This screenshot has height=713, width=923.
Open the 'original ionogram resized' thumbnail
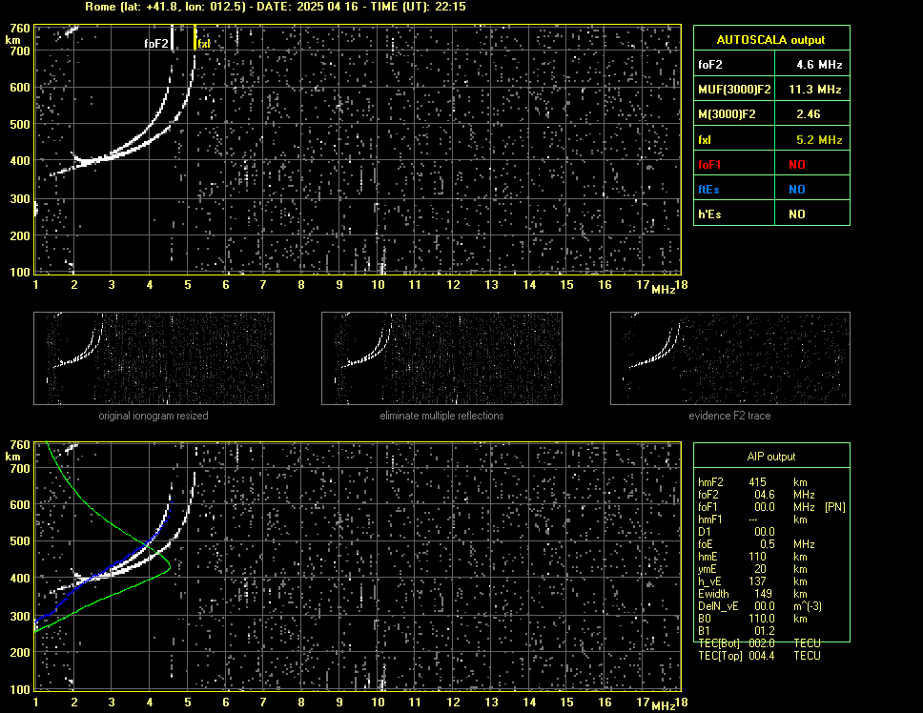click(x=154, y=358)
